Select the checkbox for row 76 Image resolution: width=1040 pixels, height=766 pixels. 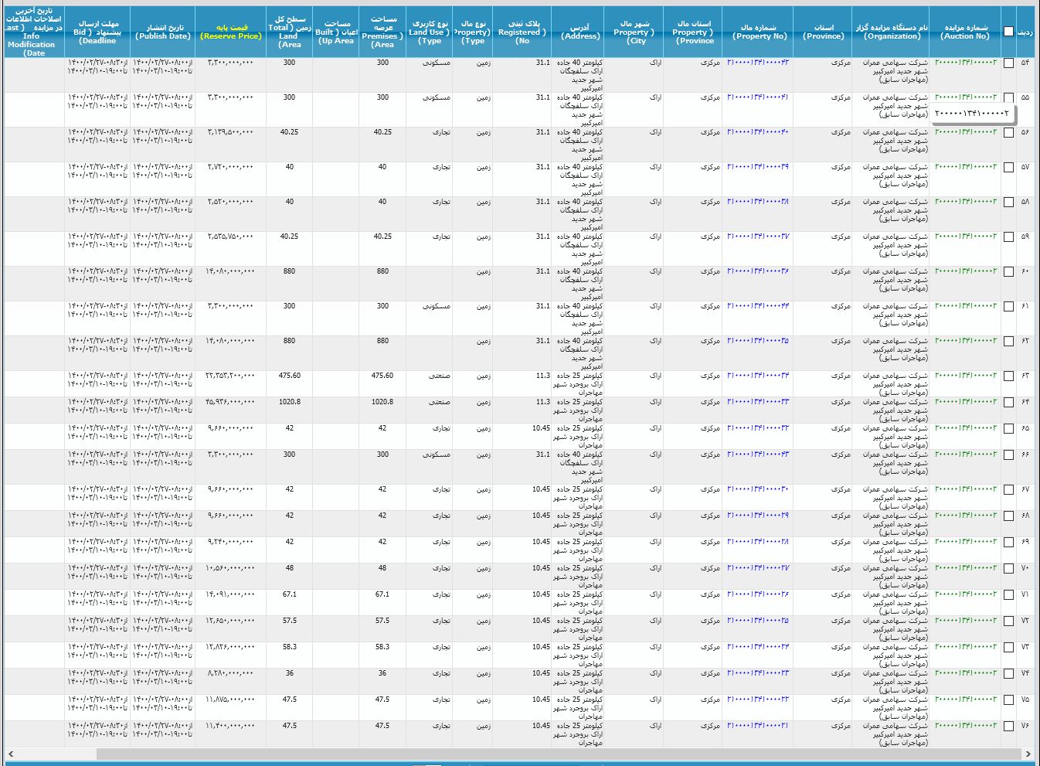[x=1008, y=727]
